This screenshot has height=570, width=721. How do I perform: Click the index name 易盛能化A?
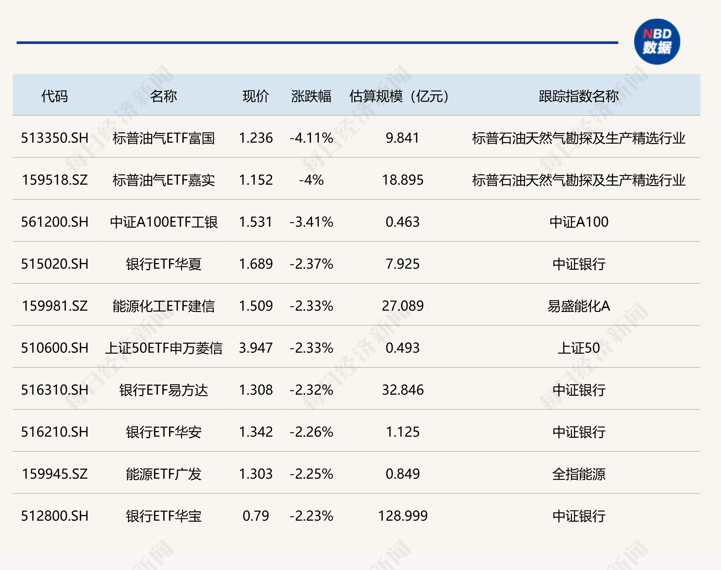[579, 306]
